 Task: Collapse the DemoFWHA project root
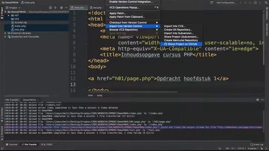[x=5, y=12]
